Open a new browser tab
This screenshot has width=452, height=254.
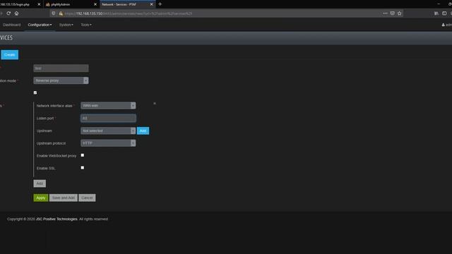point(160,4)
